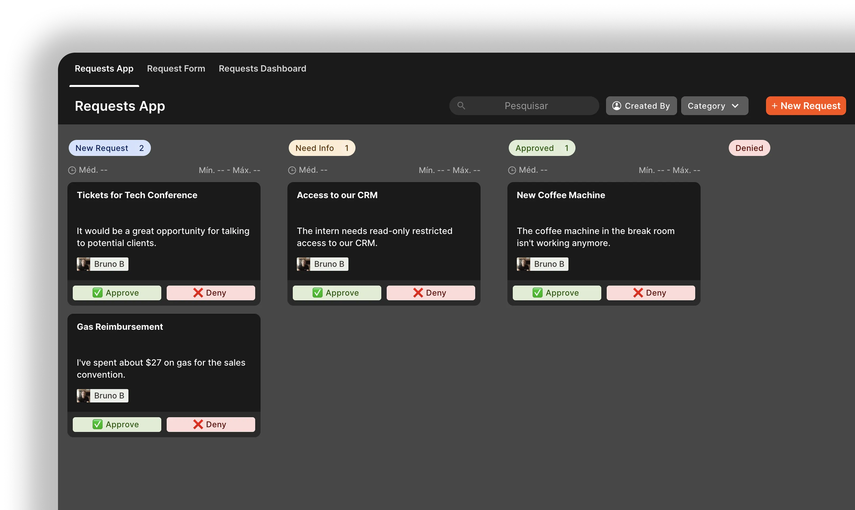This screenshot has height=510, width=855.
Task: Select the Requests App tab
Action: coord(104,69)
